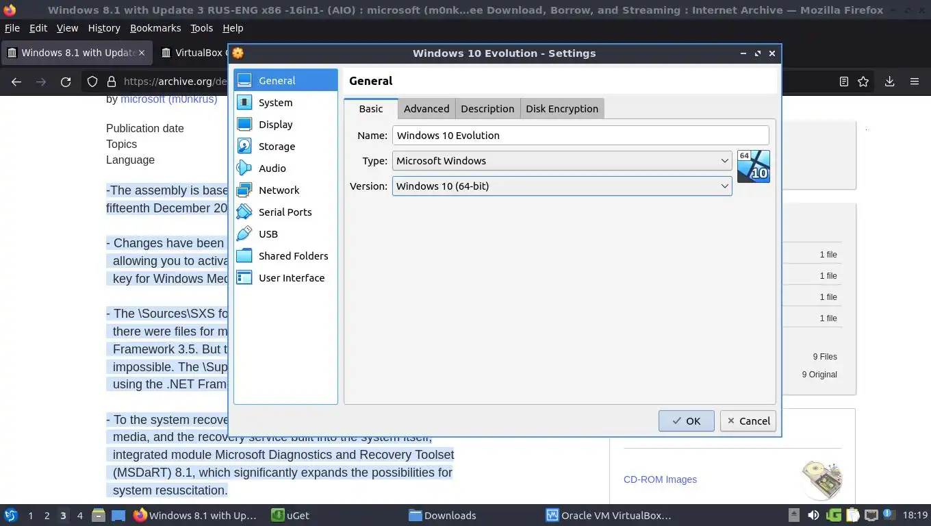Switch to the Advanced tab
The width and height of the screenshot is (931, 526).
pos(426,108)
